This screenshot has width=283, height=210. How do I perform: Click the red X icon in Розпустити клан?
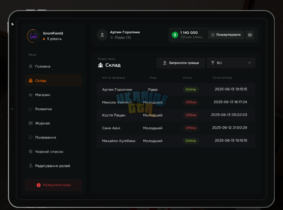pyautogui.click(x=39, y=185)
